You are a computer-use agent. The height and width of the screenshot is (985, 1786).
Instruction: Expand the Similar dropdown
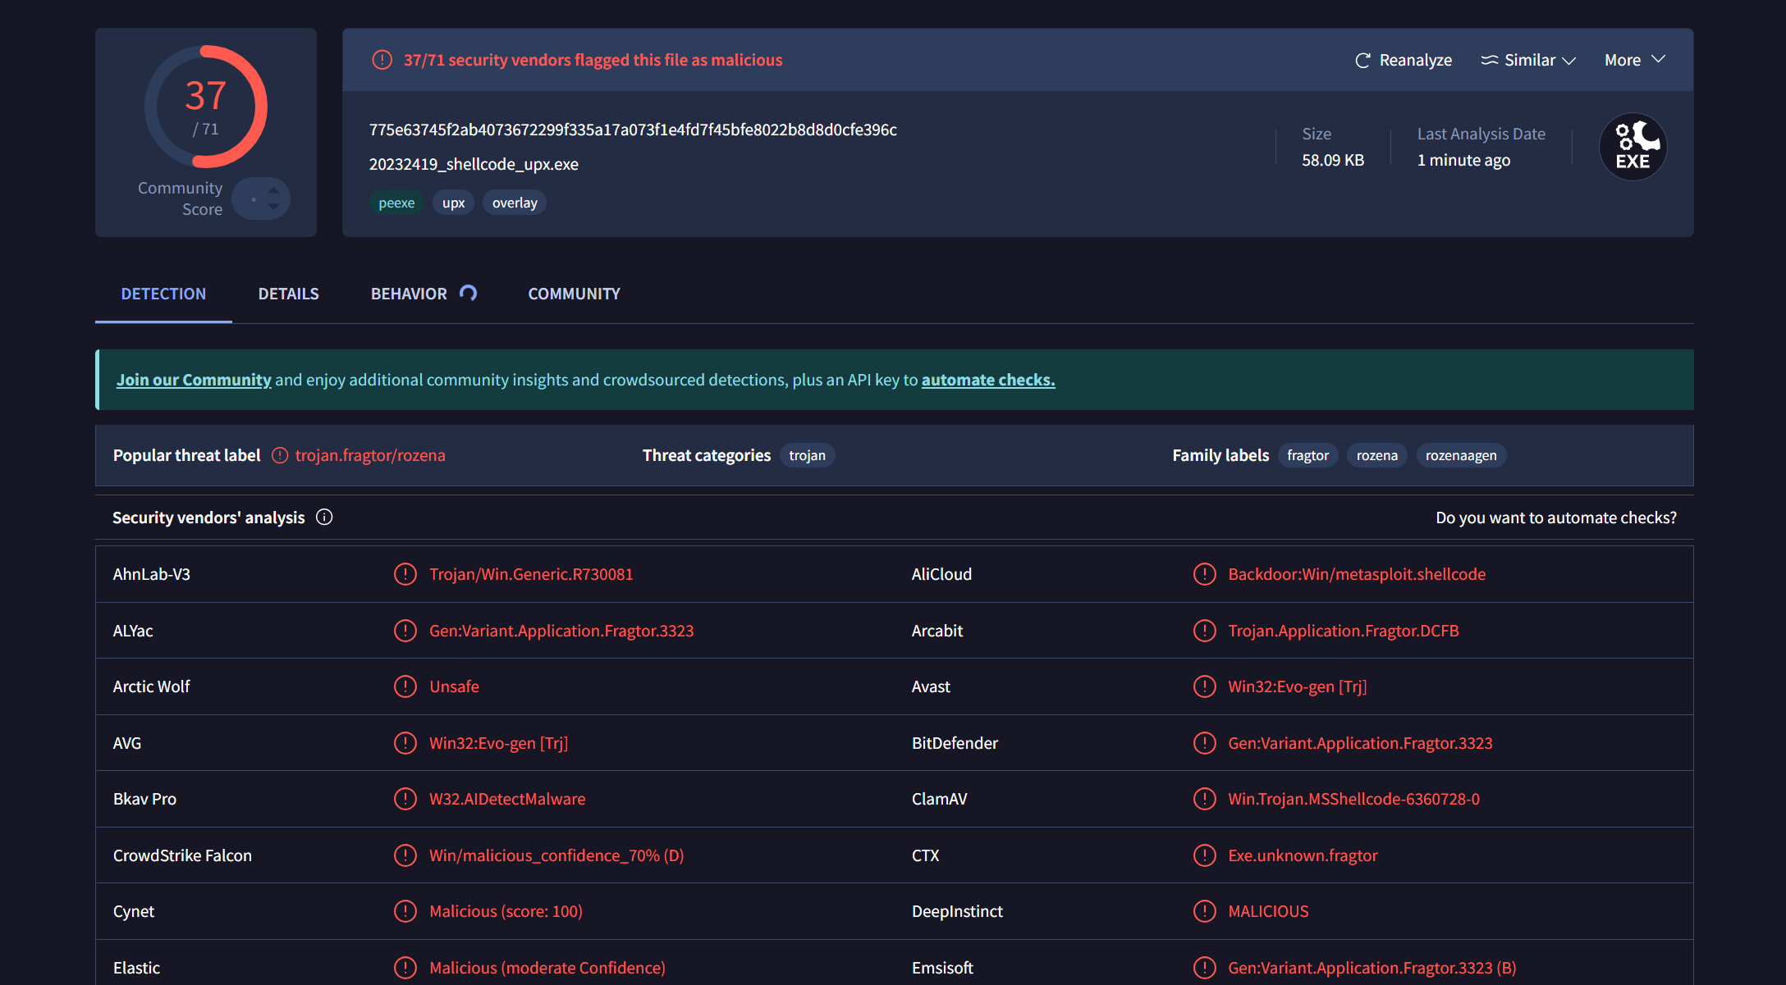click(x=1528, y=61)
